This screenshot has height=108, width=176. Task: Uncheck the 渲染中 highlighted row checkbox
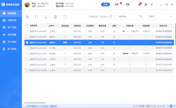click(x=27, y=43)
